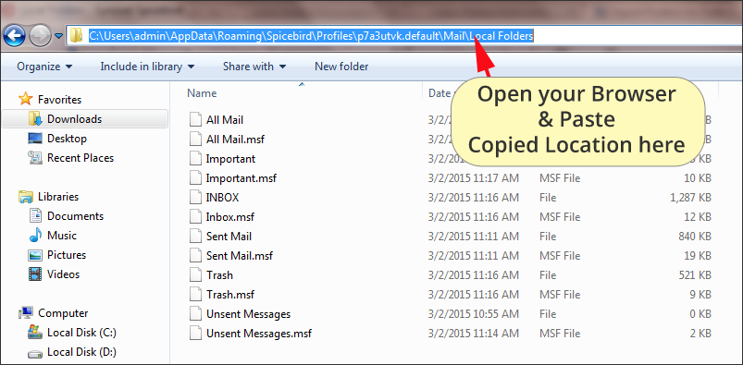This screenshot has width=743, height=365.
Task: Click the highlighted path in address bar
Action: (311, 35)
